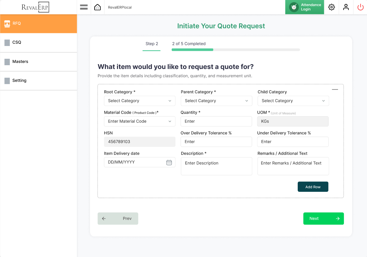367x257 pixels.
Task: Click the green Next button
Action: click(323, 219)
